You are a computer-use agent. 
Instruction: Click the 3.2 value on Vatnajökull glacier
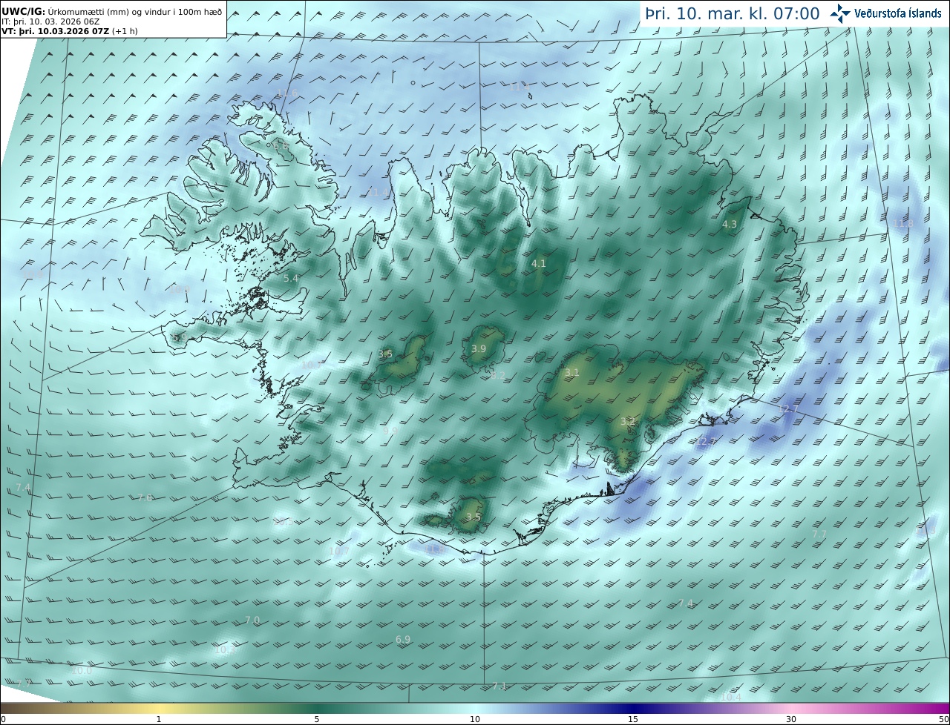(x=628, y=420)
